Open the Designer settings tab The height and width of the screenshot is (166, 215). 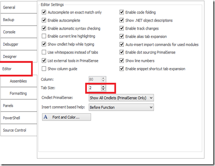click(x=18, y=56)
